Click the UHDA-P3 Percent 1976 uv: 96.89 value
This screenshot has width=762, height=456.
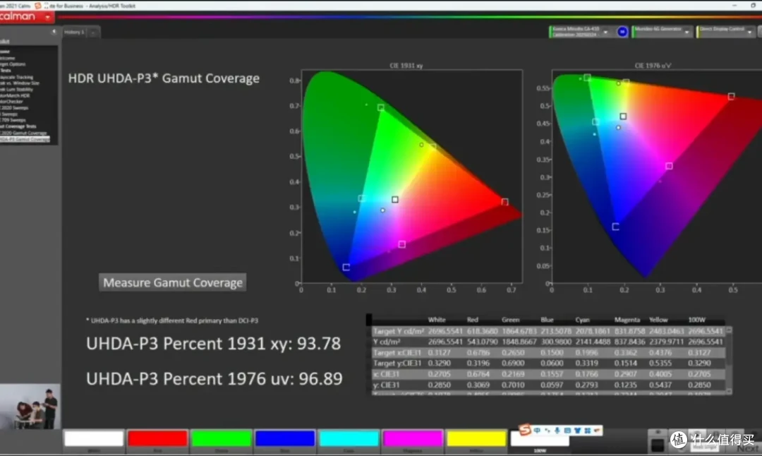click(214, 378)
